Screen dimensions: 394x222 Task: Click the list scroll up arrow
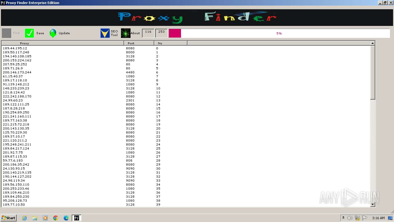[373, 43]
